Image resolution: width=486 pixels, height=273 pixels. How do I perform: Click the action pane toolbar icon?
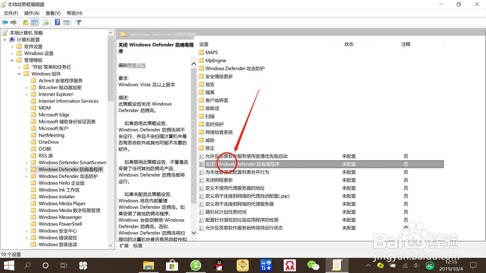pyautogui.click(x=66, y=22)
